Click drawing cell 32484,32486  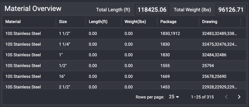(214, 55)
